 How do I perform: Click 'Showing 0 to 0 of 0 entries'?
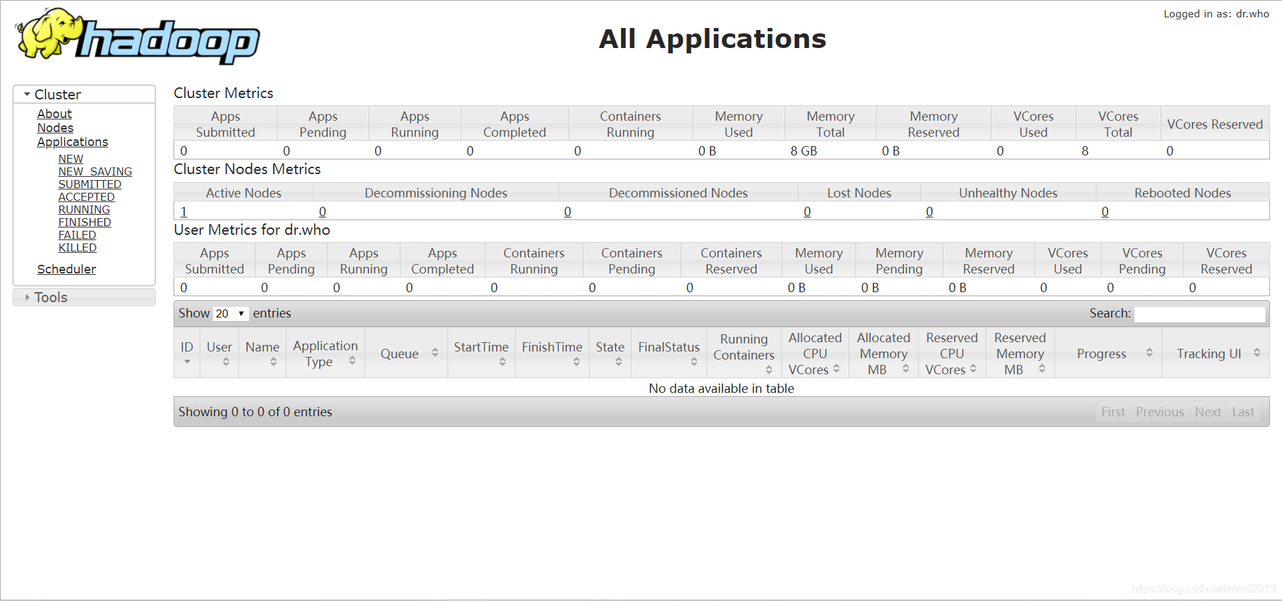[255, 412]
